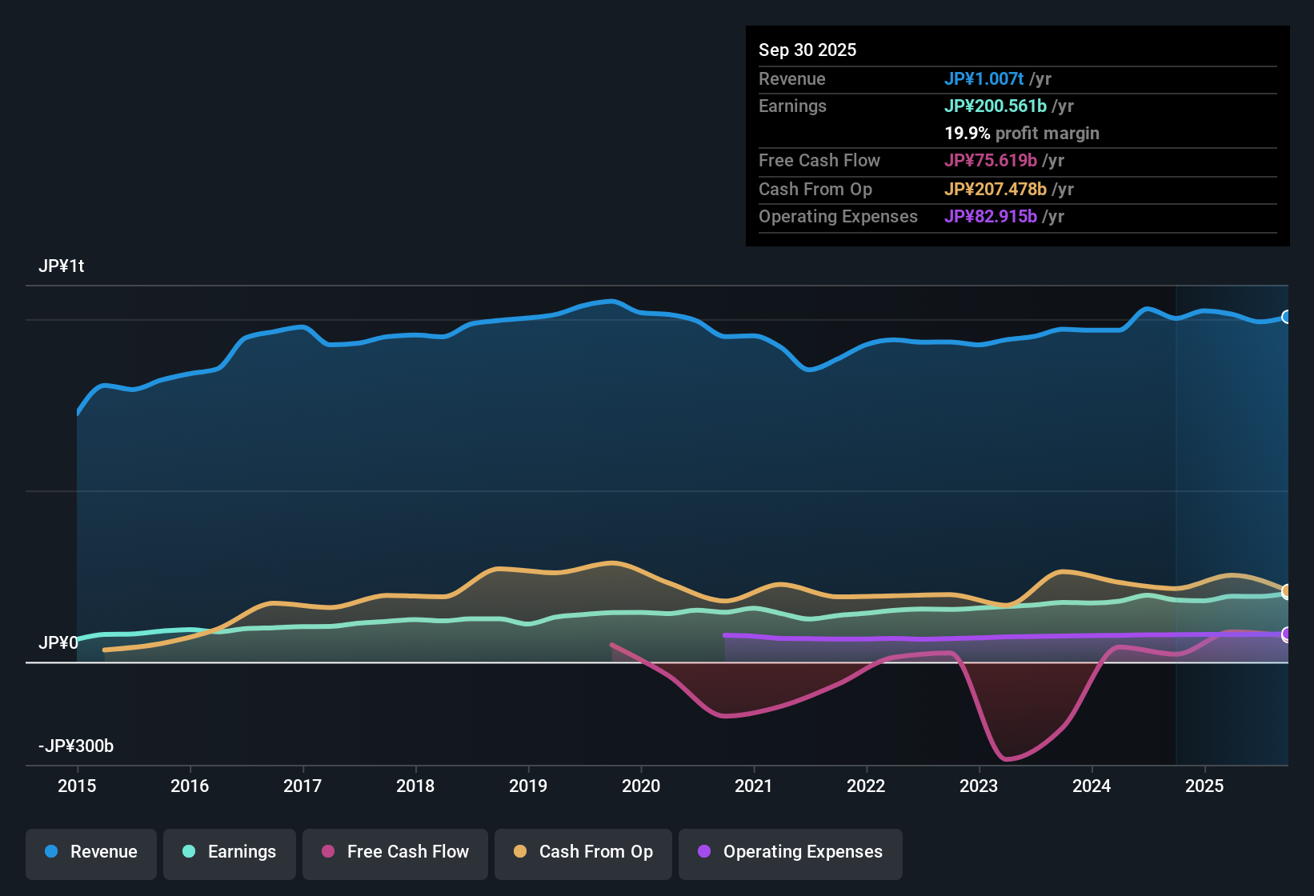The width and height of the screenshot is (1314, 896).
Task: Click the JP¥0 axis label
Action: pos(58,642)
